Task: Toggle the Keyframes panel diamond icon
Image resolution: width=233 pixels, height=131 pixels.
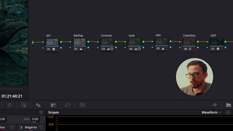Action: (214, 105)
